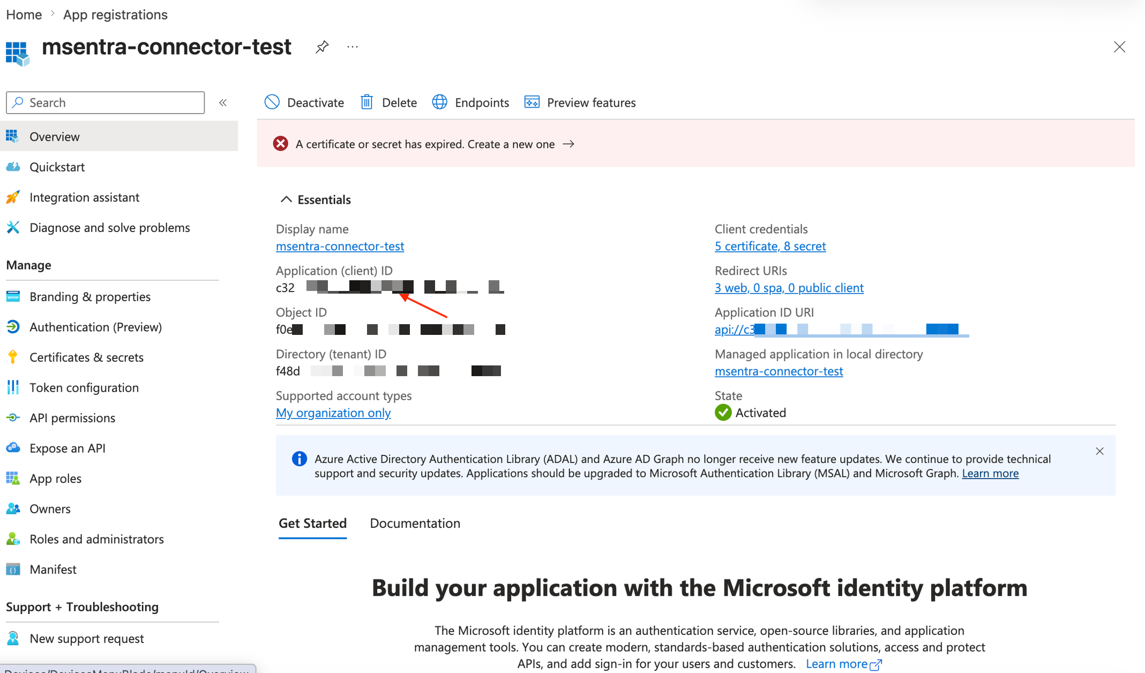Click the Activated state checkmark icon
The image size is (1145, 673).
(723, 413)
